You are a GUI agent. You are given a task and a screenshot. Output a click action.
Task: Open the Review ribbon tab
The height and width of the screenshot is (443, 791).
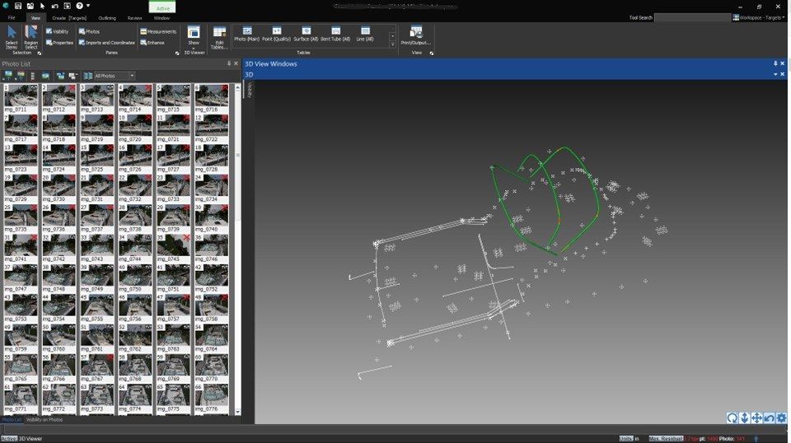click(x=134, y=17)
